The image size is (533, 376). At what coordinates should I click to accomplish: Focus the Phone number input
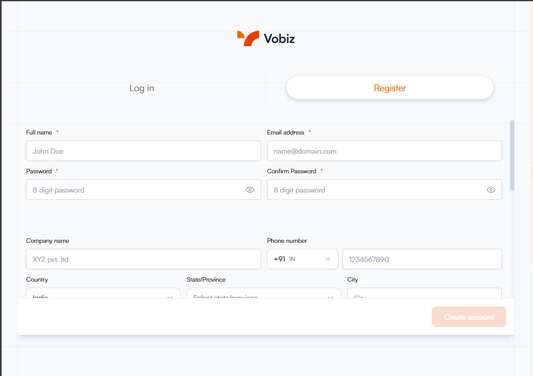pos(422,259)
